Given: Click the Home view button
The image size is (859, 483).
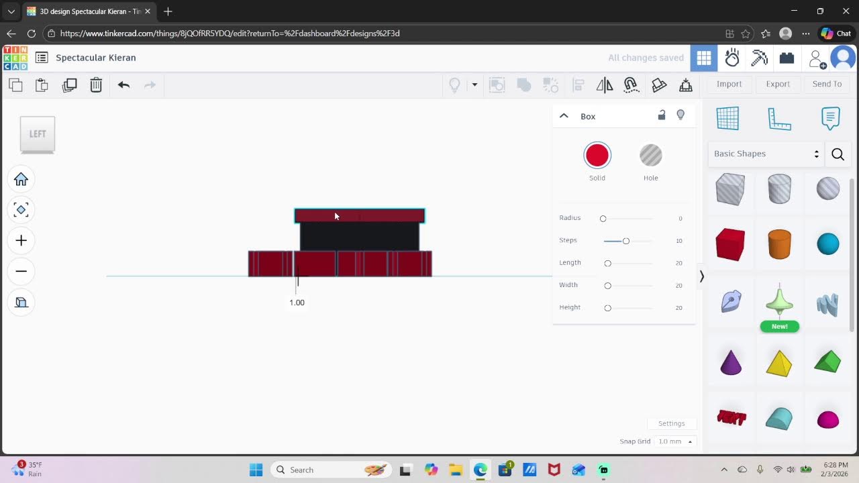Looking at the screenshot, I should coord(21,179).
